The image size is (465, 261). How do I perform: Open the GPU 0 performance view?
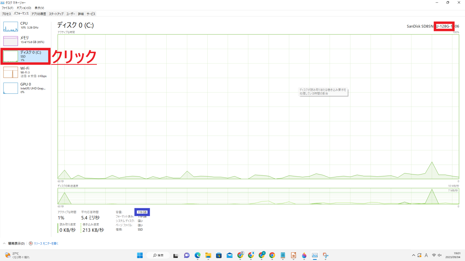pos(26,88)
